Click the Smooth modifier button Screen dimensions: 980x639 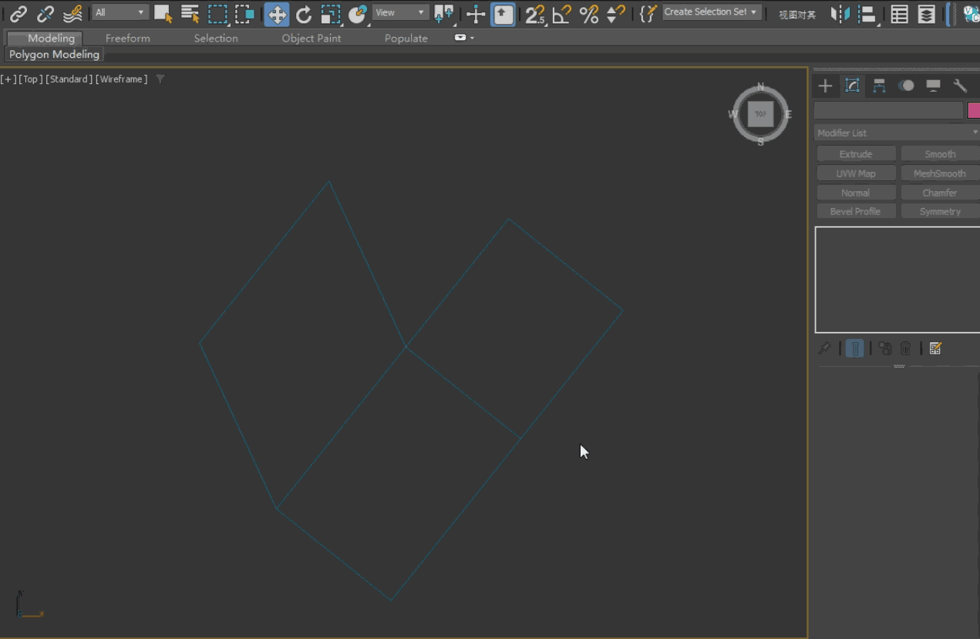tap(940, 154)
